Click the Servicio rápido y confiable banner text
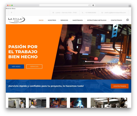Viewport: 137px width, 116px height. (46, 86)
